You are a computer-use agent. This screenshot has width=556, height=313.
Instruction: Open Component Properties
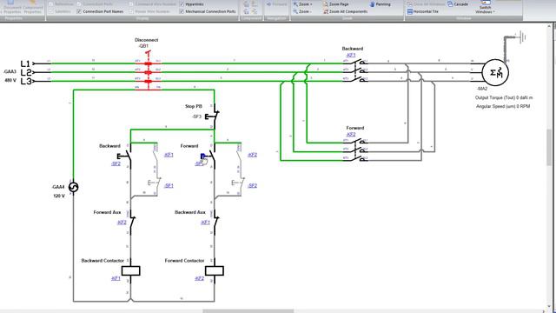click(33, 7)
